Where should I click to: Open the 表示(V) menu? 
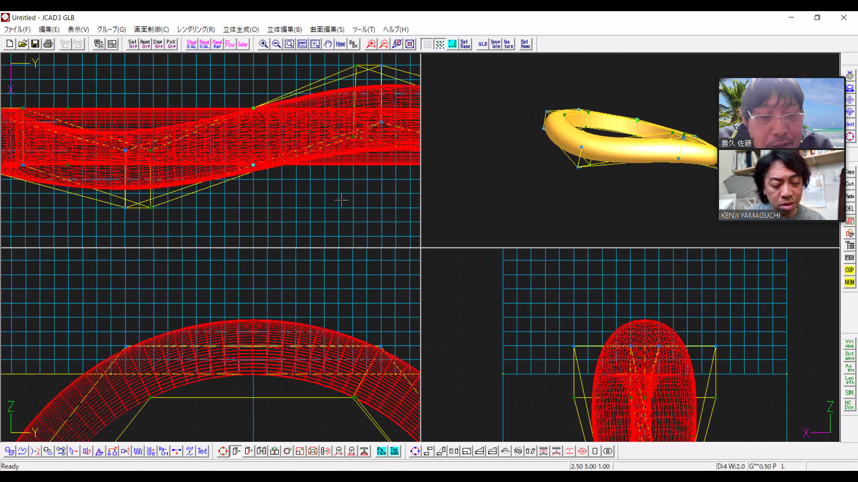click(78, 29)
